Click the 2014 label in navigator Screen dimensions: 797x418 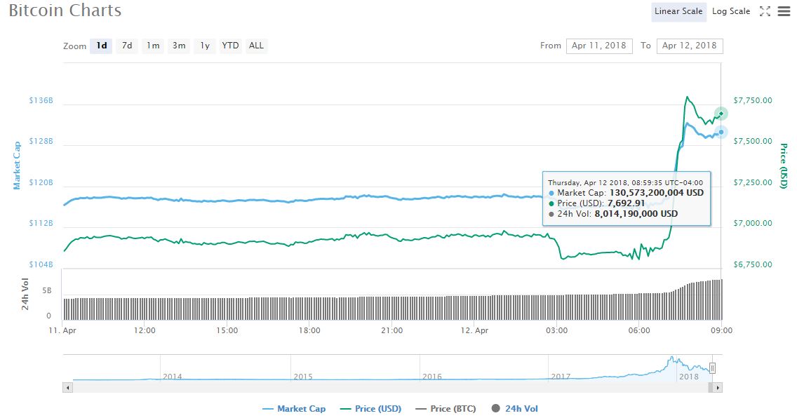[x=173, y=377]
